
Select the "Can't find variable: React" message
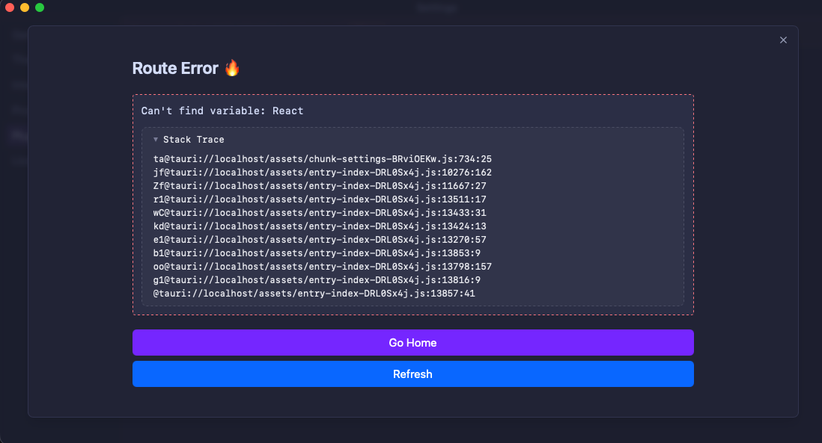222,111
